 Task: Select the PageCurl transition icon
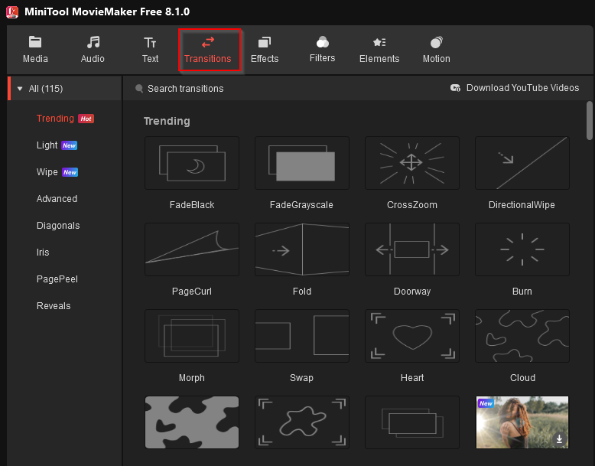pos(192,249)
